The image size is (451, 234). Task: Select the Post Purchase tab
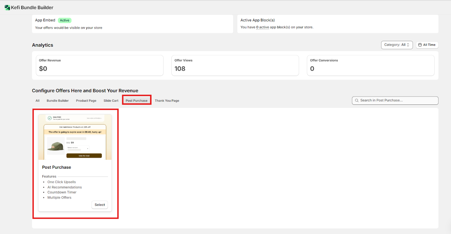(136, 101)
